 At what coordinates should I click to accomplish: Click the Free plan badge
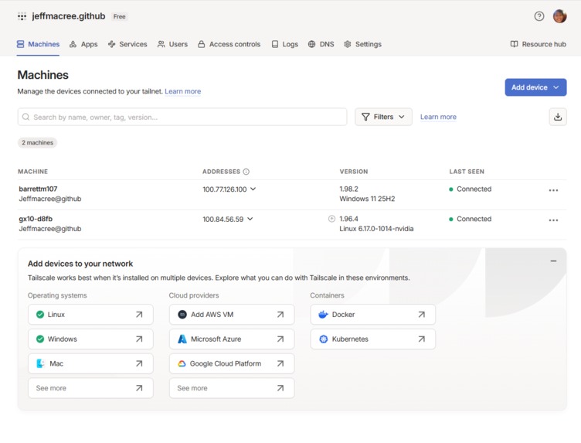coord(119,16)
